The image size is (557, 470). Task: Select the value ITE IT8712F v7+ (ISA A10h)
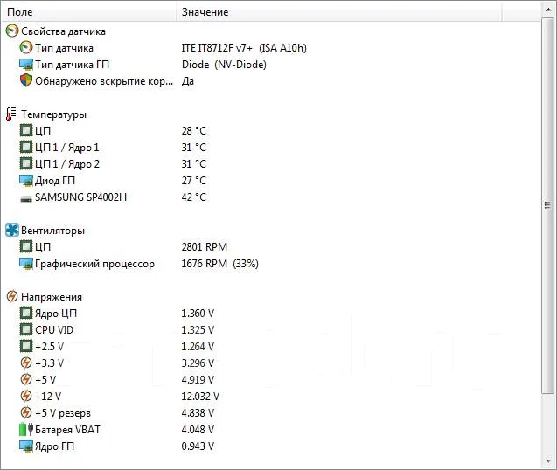pyautogui.click(x=244, y=47)
